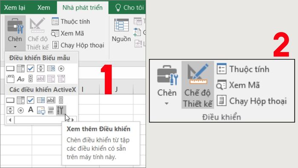Insert an ActiveX Label (A)
This screenshot has width=298, height=168.
coord(31,110)
